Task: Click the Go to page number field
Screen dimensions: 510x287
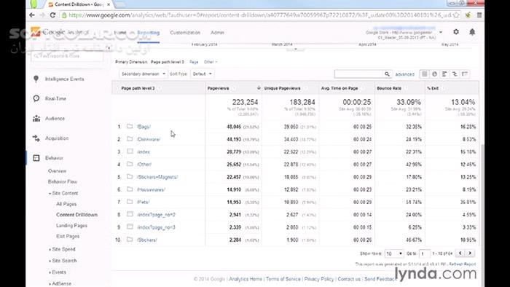Action: pos(425,253)
